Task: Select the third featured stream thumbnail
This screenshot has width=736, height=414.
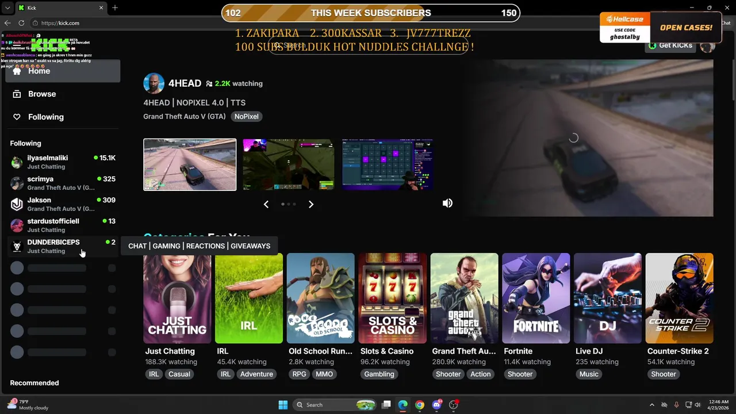Action: pyautogui.click(x=388, y=164)
